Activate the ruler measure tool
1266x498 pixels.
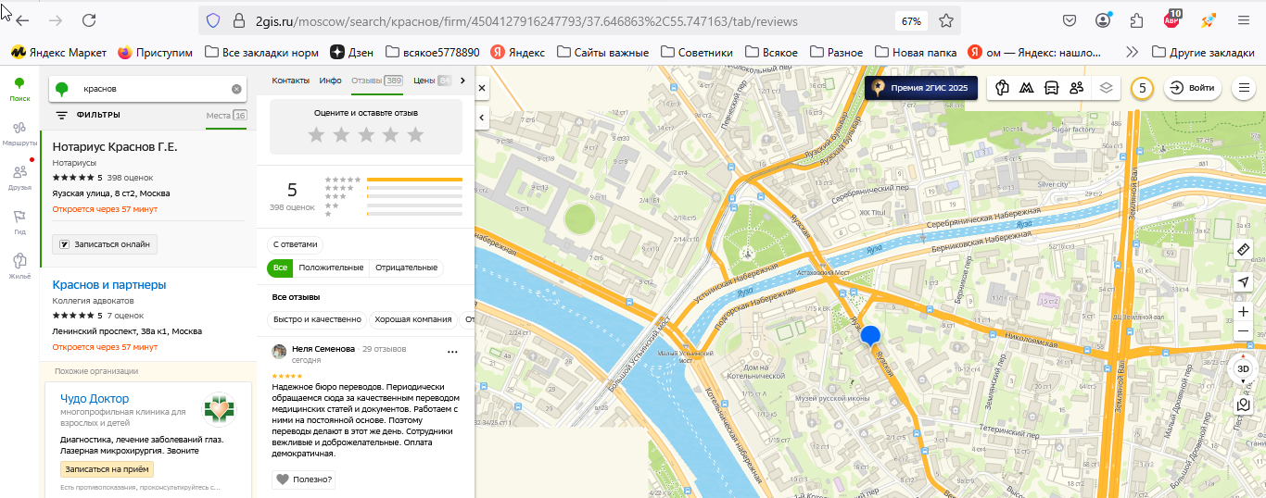point(1244,250)
